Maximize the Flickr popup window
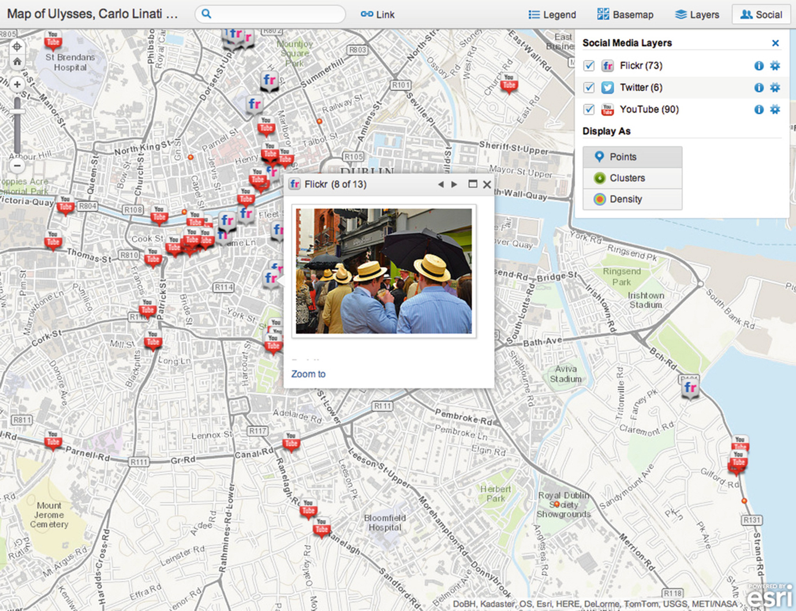 click(x=472, y=184)
